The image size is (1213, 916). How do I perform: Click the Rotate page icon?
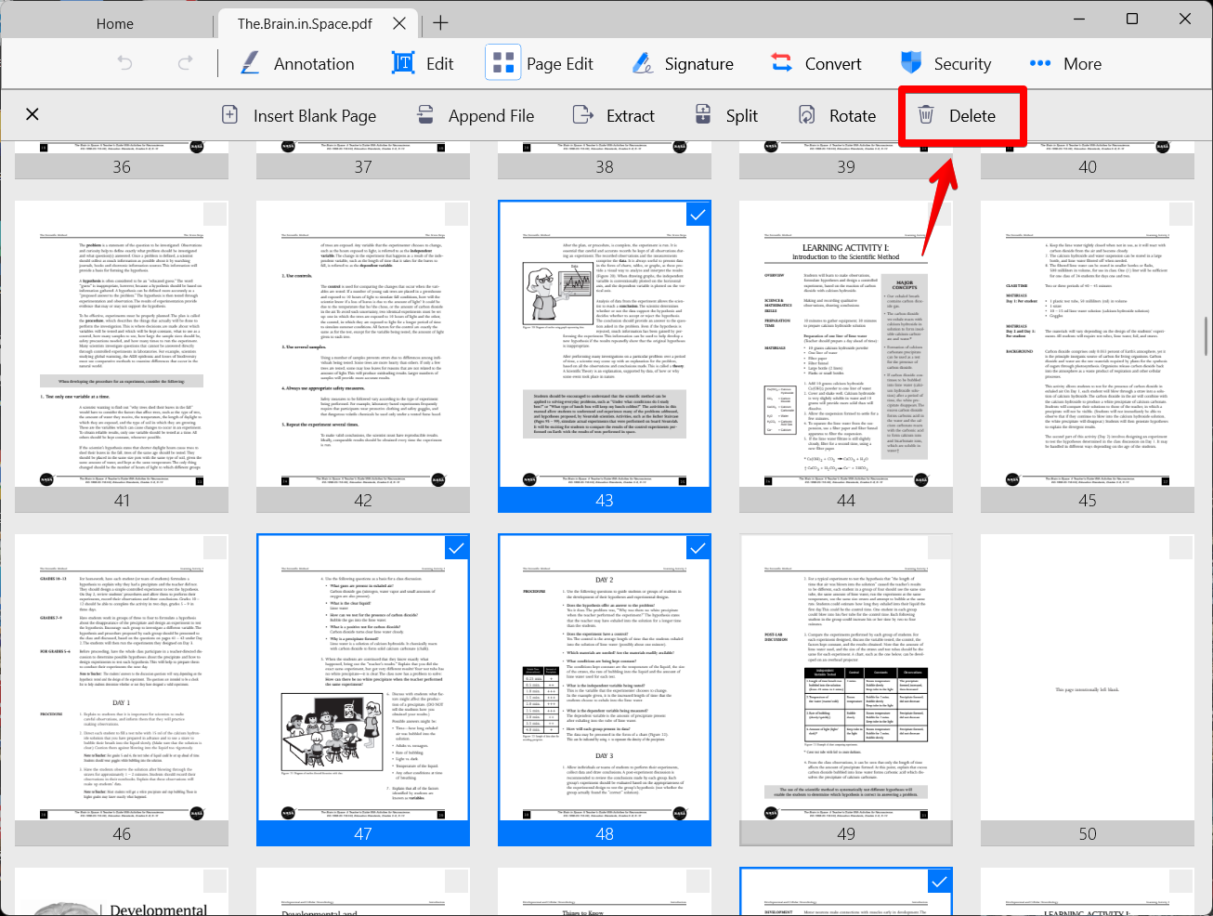[x=807, y=115]
